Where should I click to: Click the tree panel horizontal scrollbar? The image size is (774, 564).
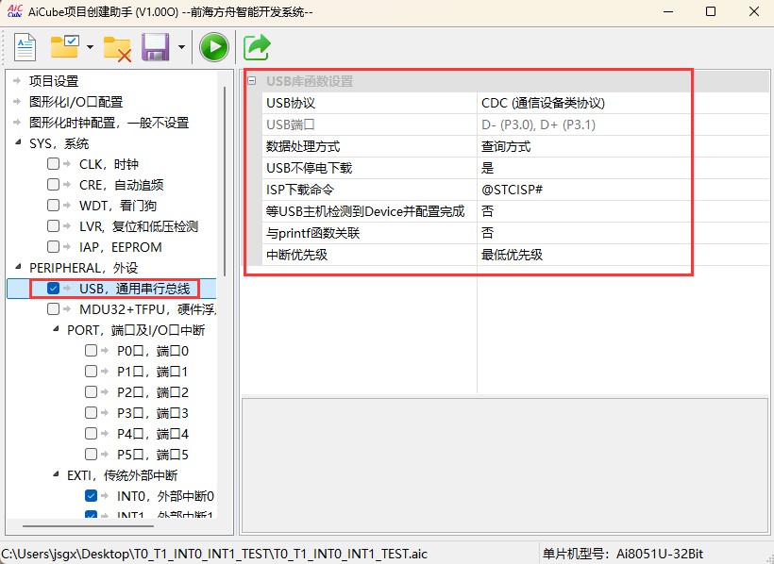[88, 526]
